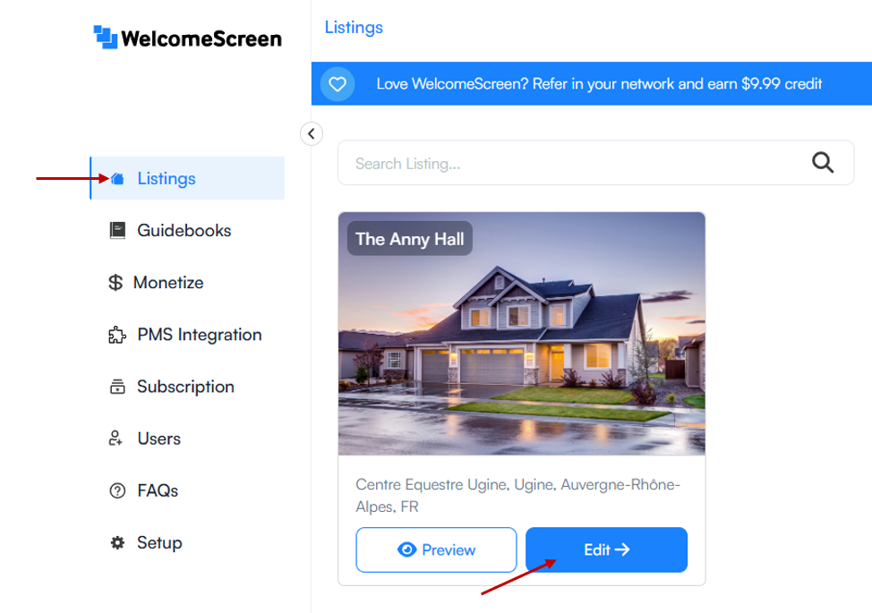Open the Subscription menu item

point(187,387)
